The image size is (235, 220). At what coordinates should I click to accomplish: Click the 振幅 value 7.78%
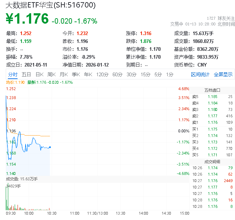point(26,57)
